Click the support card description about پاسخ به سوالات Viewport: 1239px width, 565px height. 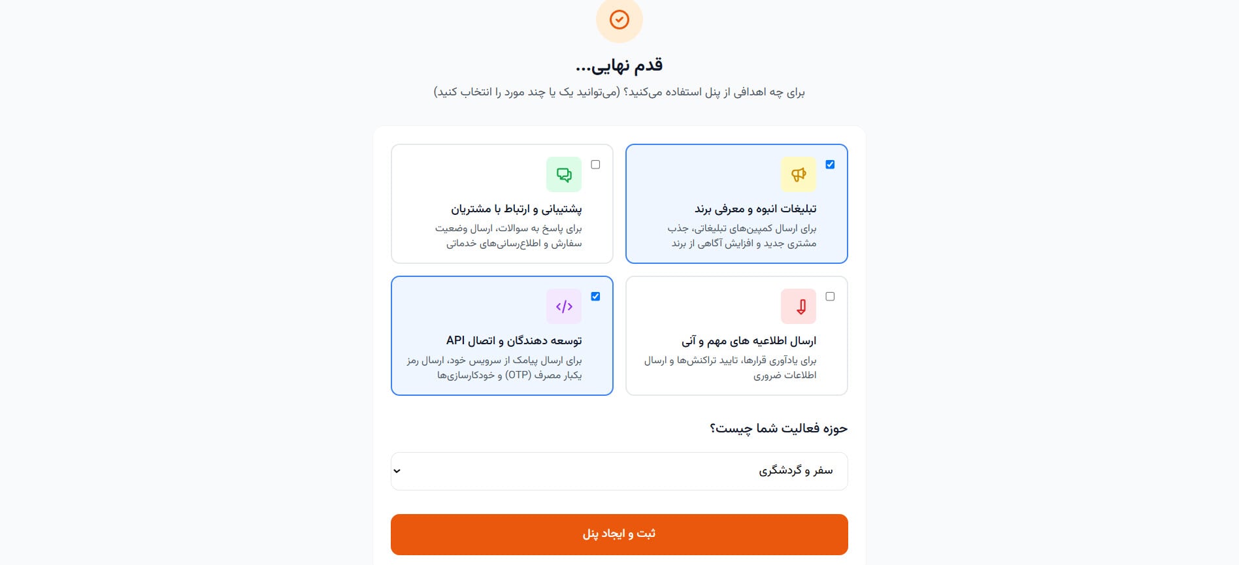510,236
